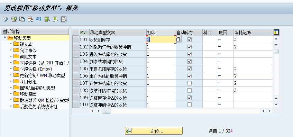Select 字段选择 (Enjoy) tree node
Image resolution: width=293 pixels, height=137 pixels.
tap(36, 69)
